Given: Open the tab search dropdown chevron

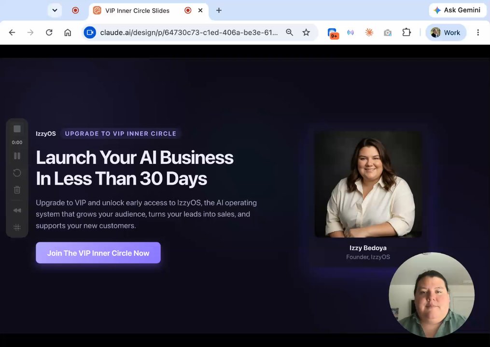Looking at the screenshot, I should click(55, 10).
